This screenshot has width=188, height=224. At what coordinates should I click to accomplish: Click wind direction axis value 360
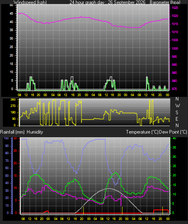pos(13,100)
